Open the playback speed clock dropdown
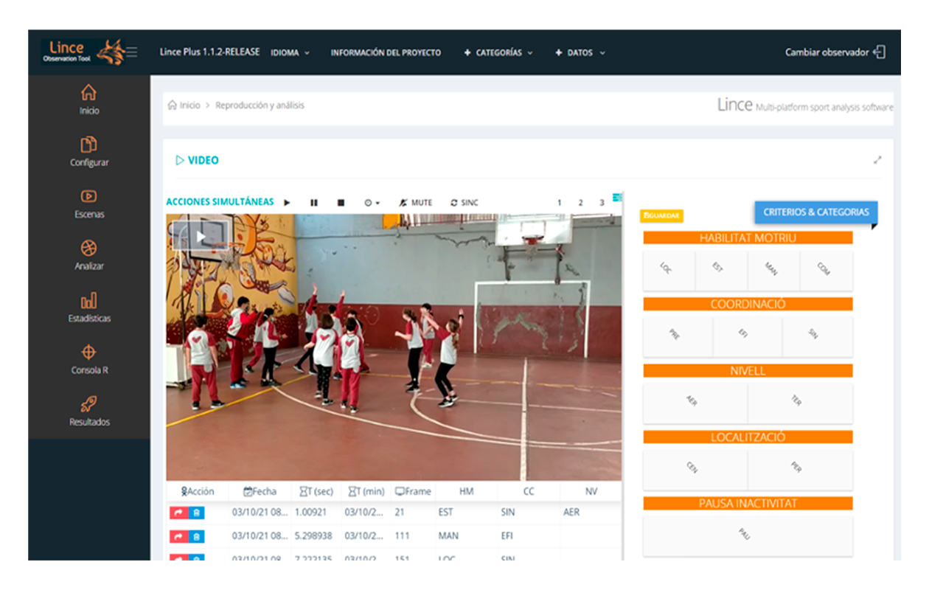 coord(372,203)
